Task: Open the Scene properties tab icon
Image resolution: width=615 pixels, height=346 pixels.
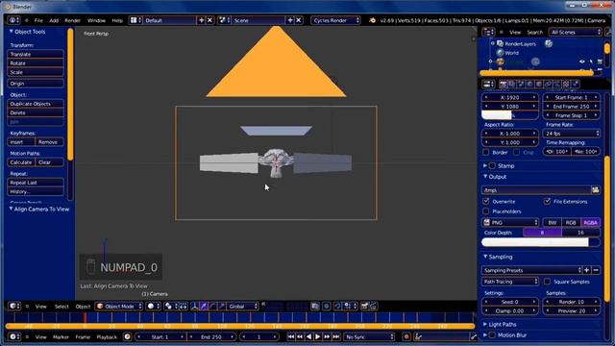Action: [x=521, y=84]
